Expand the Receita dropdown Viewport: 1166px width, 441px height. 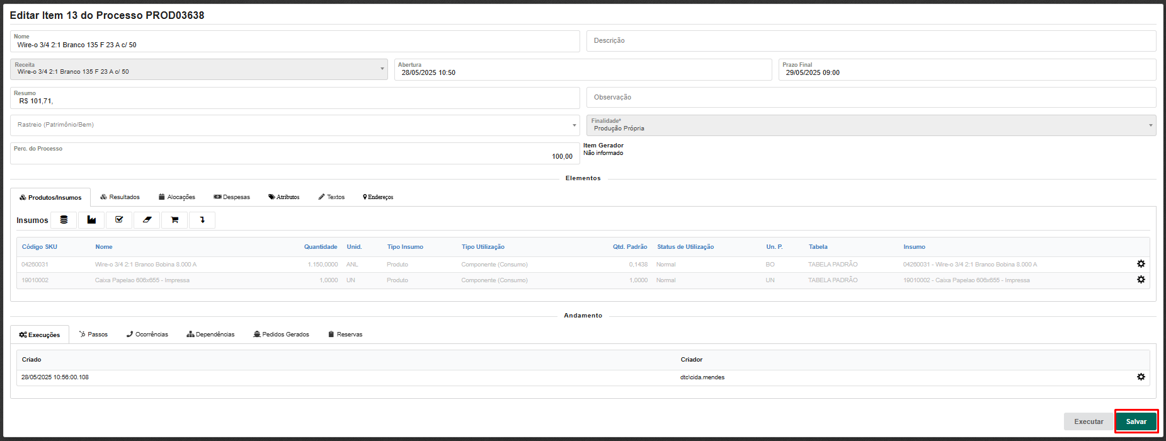[198, 69]
